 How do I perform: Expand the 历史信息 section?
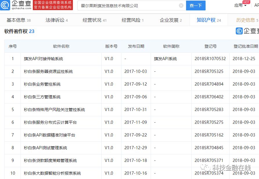pyautogui.click(x=246, y=20)
